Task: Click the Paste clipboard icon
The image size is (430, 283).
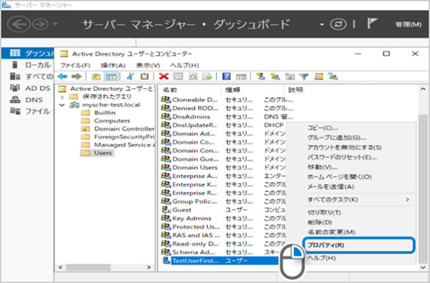Action: point(144,76)
